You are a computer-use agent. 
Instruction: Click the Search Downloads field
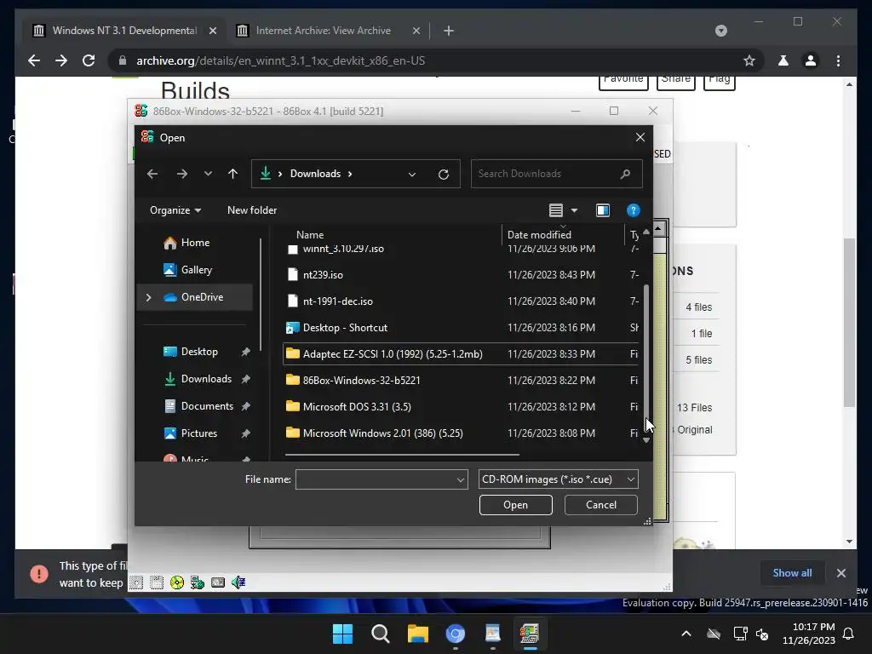click(x=556, y=174)
